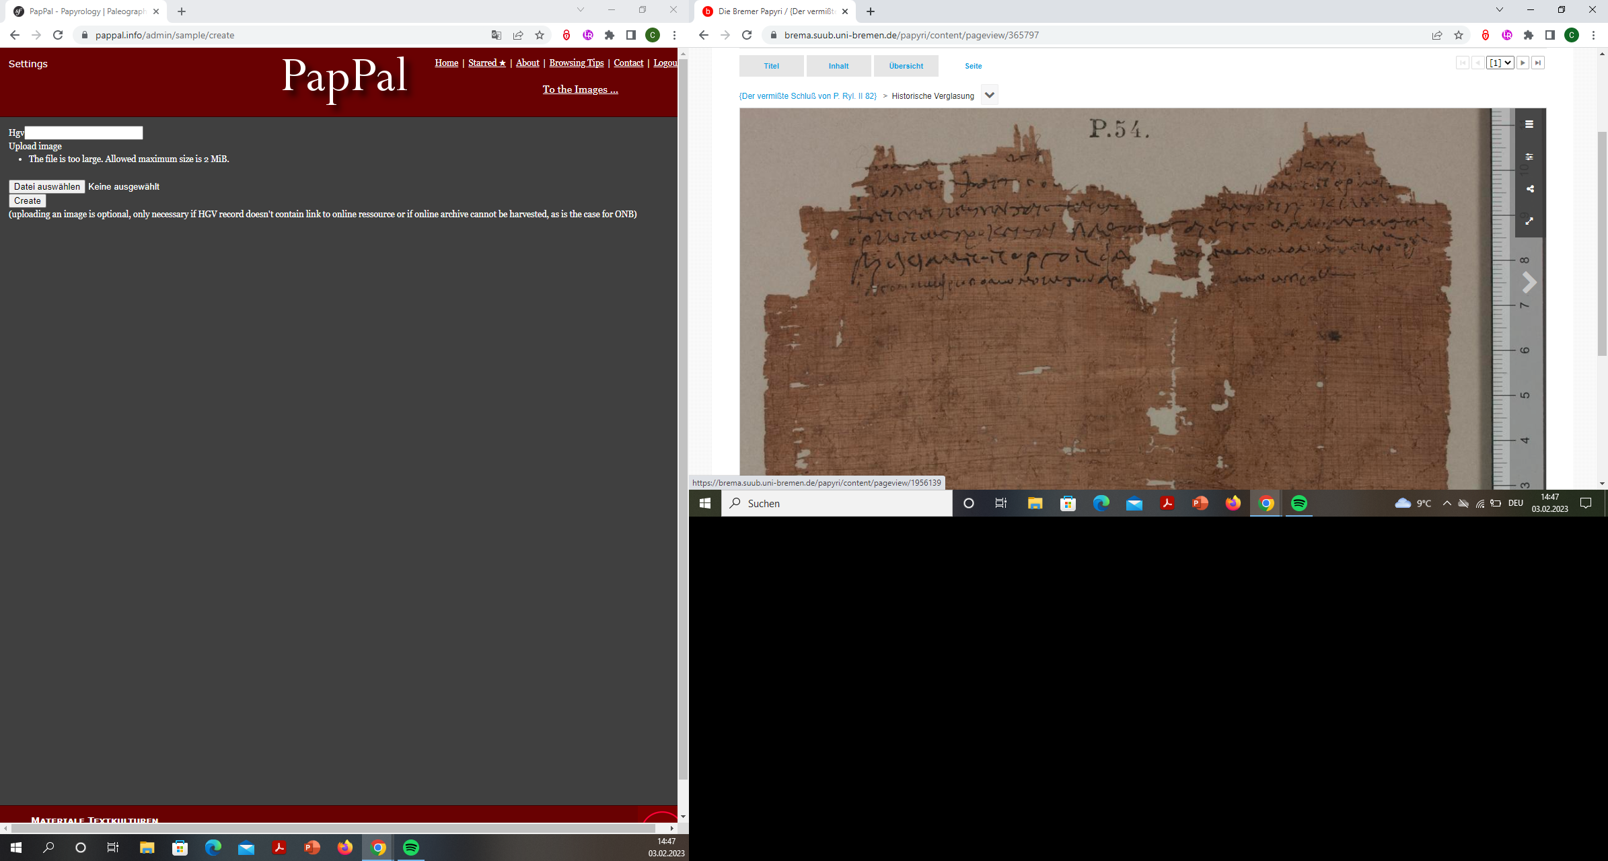
Task: Click translate icon in PapPal address bar
Action: point(497,35)
